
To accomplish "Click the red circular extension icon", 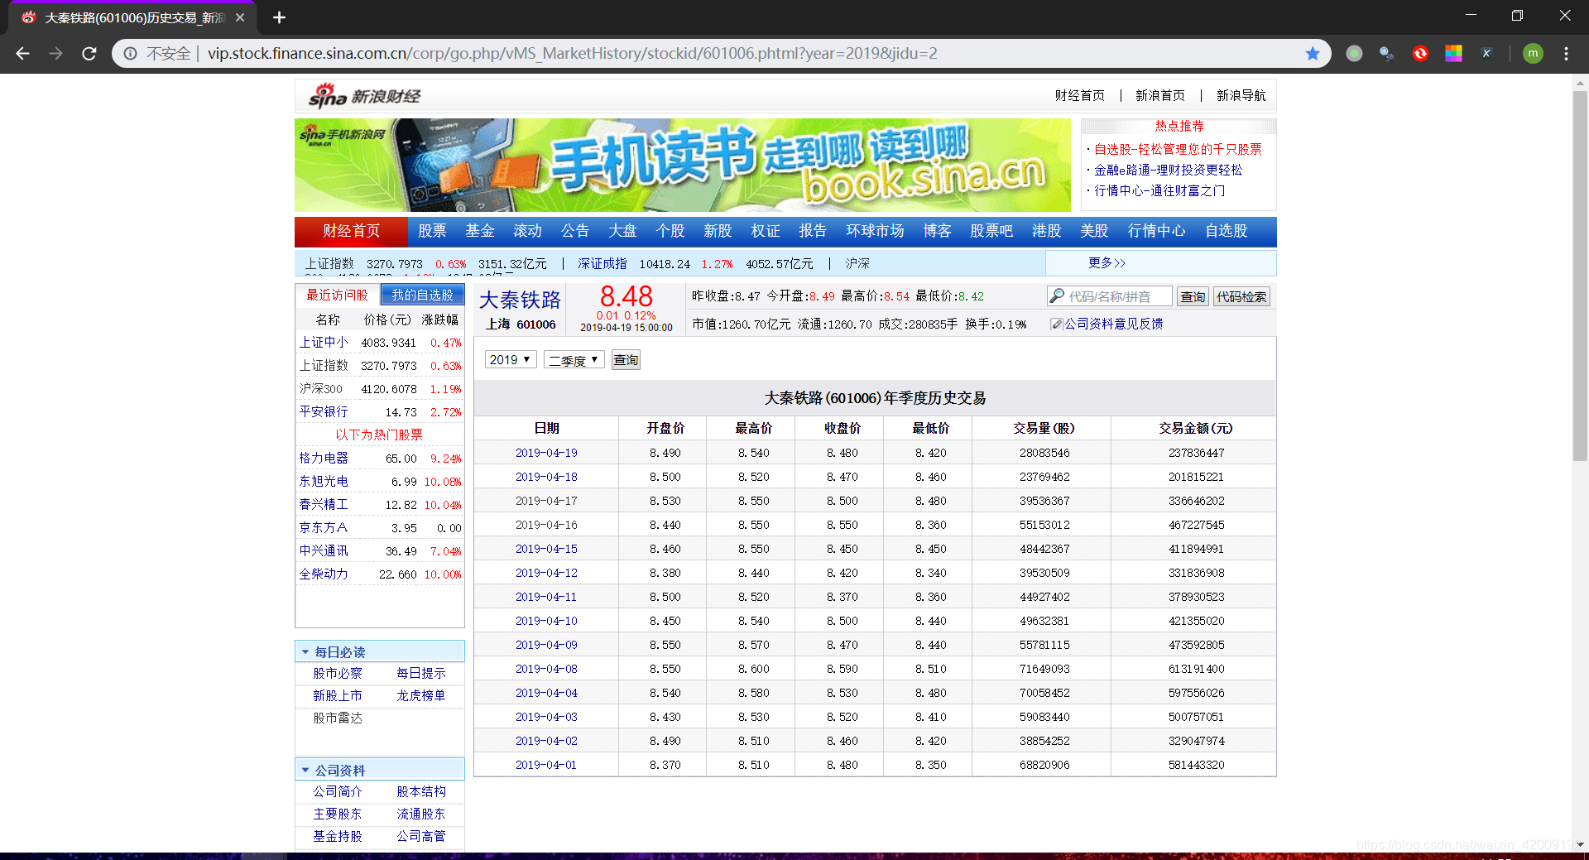I will click(1420, 54).
